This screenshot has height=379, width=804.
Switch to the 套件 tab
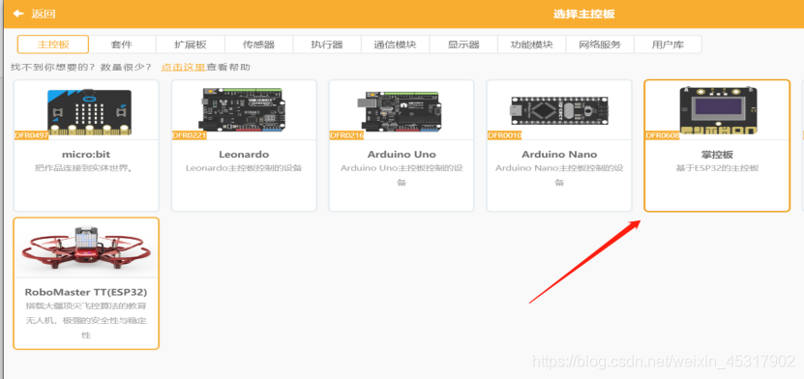(122, 44)
